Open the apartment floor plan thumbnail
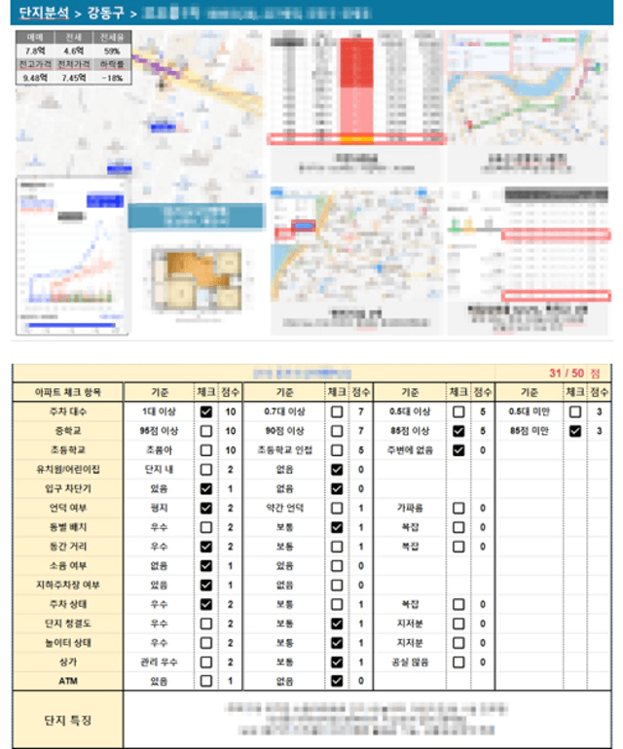This screenshot has width=623, height=749. click(196, 279)
